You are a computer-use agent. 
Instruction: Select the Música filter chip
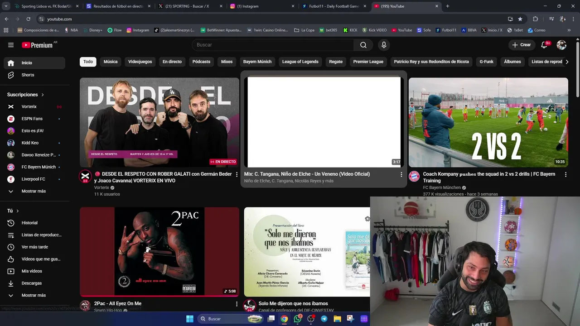pyautogui.click(x=111, y=62)
